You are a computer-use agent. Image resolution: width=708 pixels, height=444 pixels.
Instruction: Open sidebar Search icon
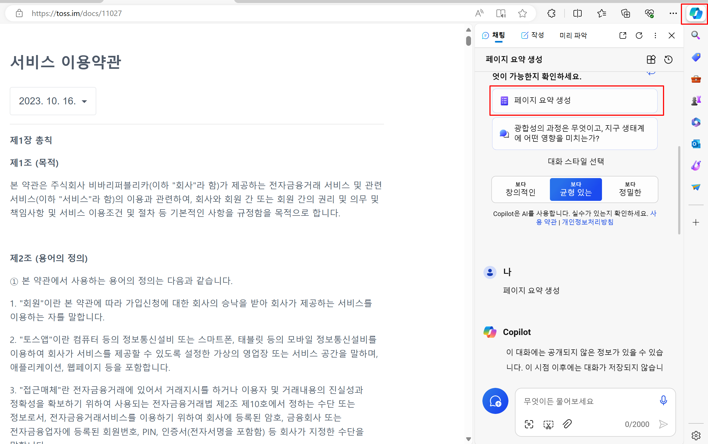(696, 35)
